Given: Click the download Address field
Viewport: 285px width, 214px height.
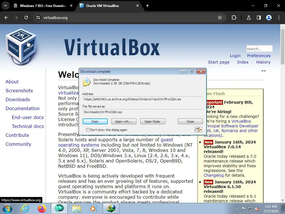Looking at the screenshot, I should [142, 99].
